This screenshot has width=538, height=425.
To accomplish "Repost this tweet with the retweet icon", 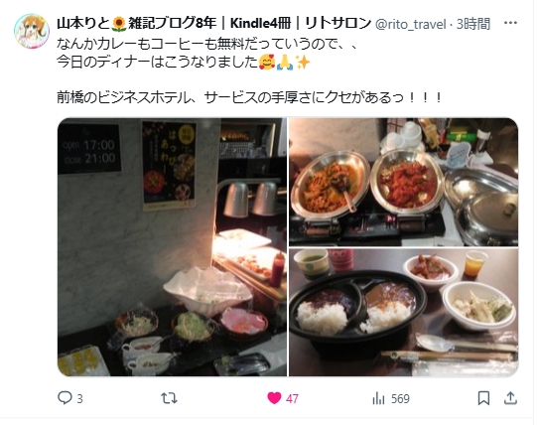I will click(169, 398).
